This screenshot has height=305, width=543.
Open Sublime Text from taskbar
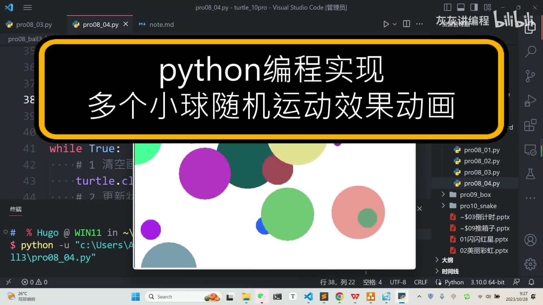(324, 297)
